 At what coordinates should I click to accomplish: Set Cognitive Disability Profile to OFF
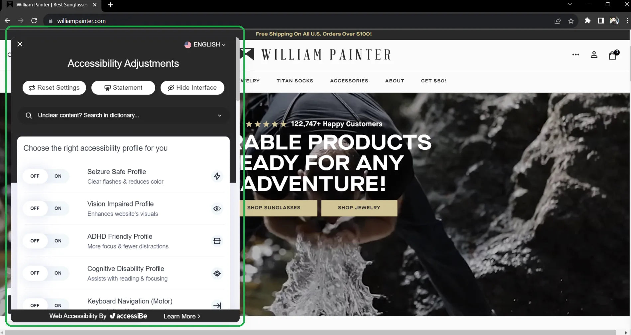pos(35,273)
